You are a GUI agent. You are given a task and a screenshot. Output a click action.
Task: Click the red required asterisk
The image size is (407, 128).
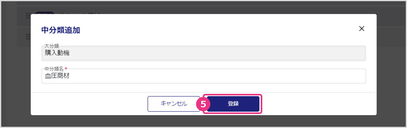66,69
